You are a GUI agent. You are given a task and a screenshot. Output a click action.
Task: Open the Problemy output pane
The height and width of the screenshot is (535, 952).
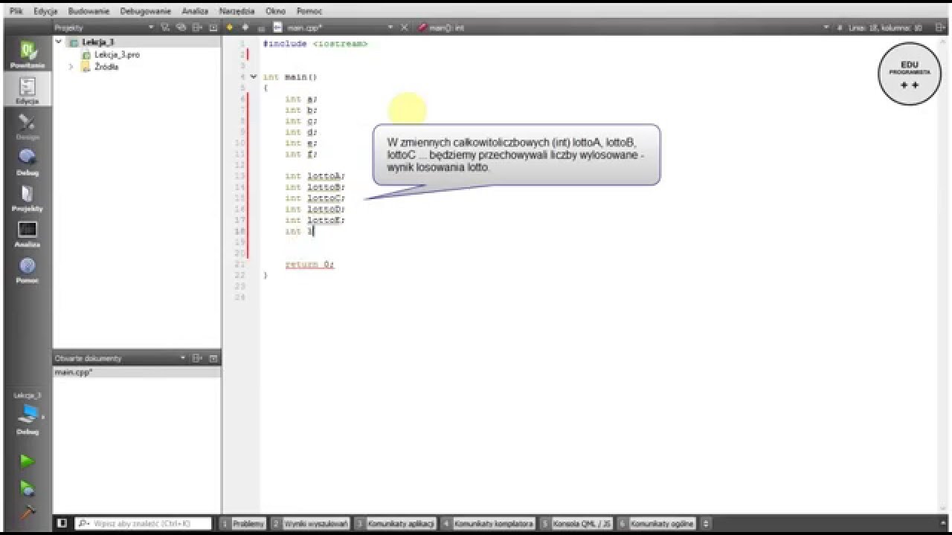pyautogui.click(x=242, y=523)
